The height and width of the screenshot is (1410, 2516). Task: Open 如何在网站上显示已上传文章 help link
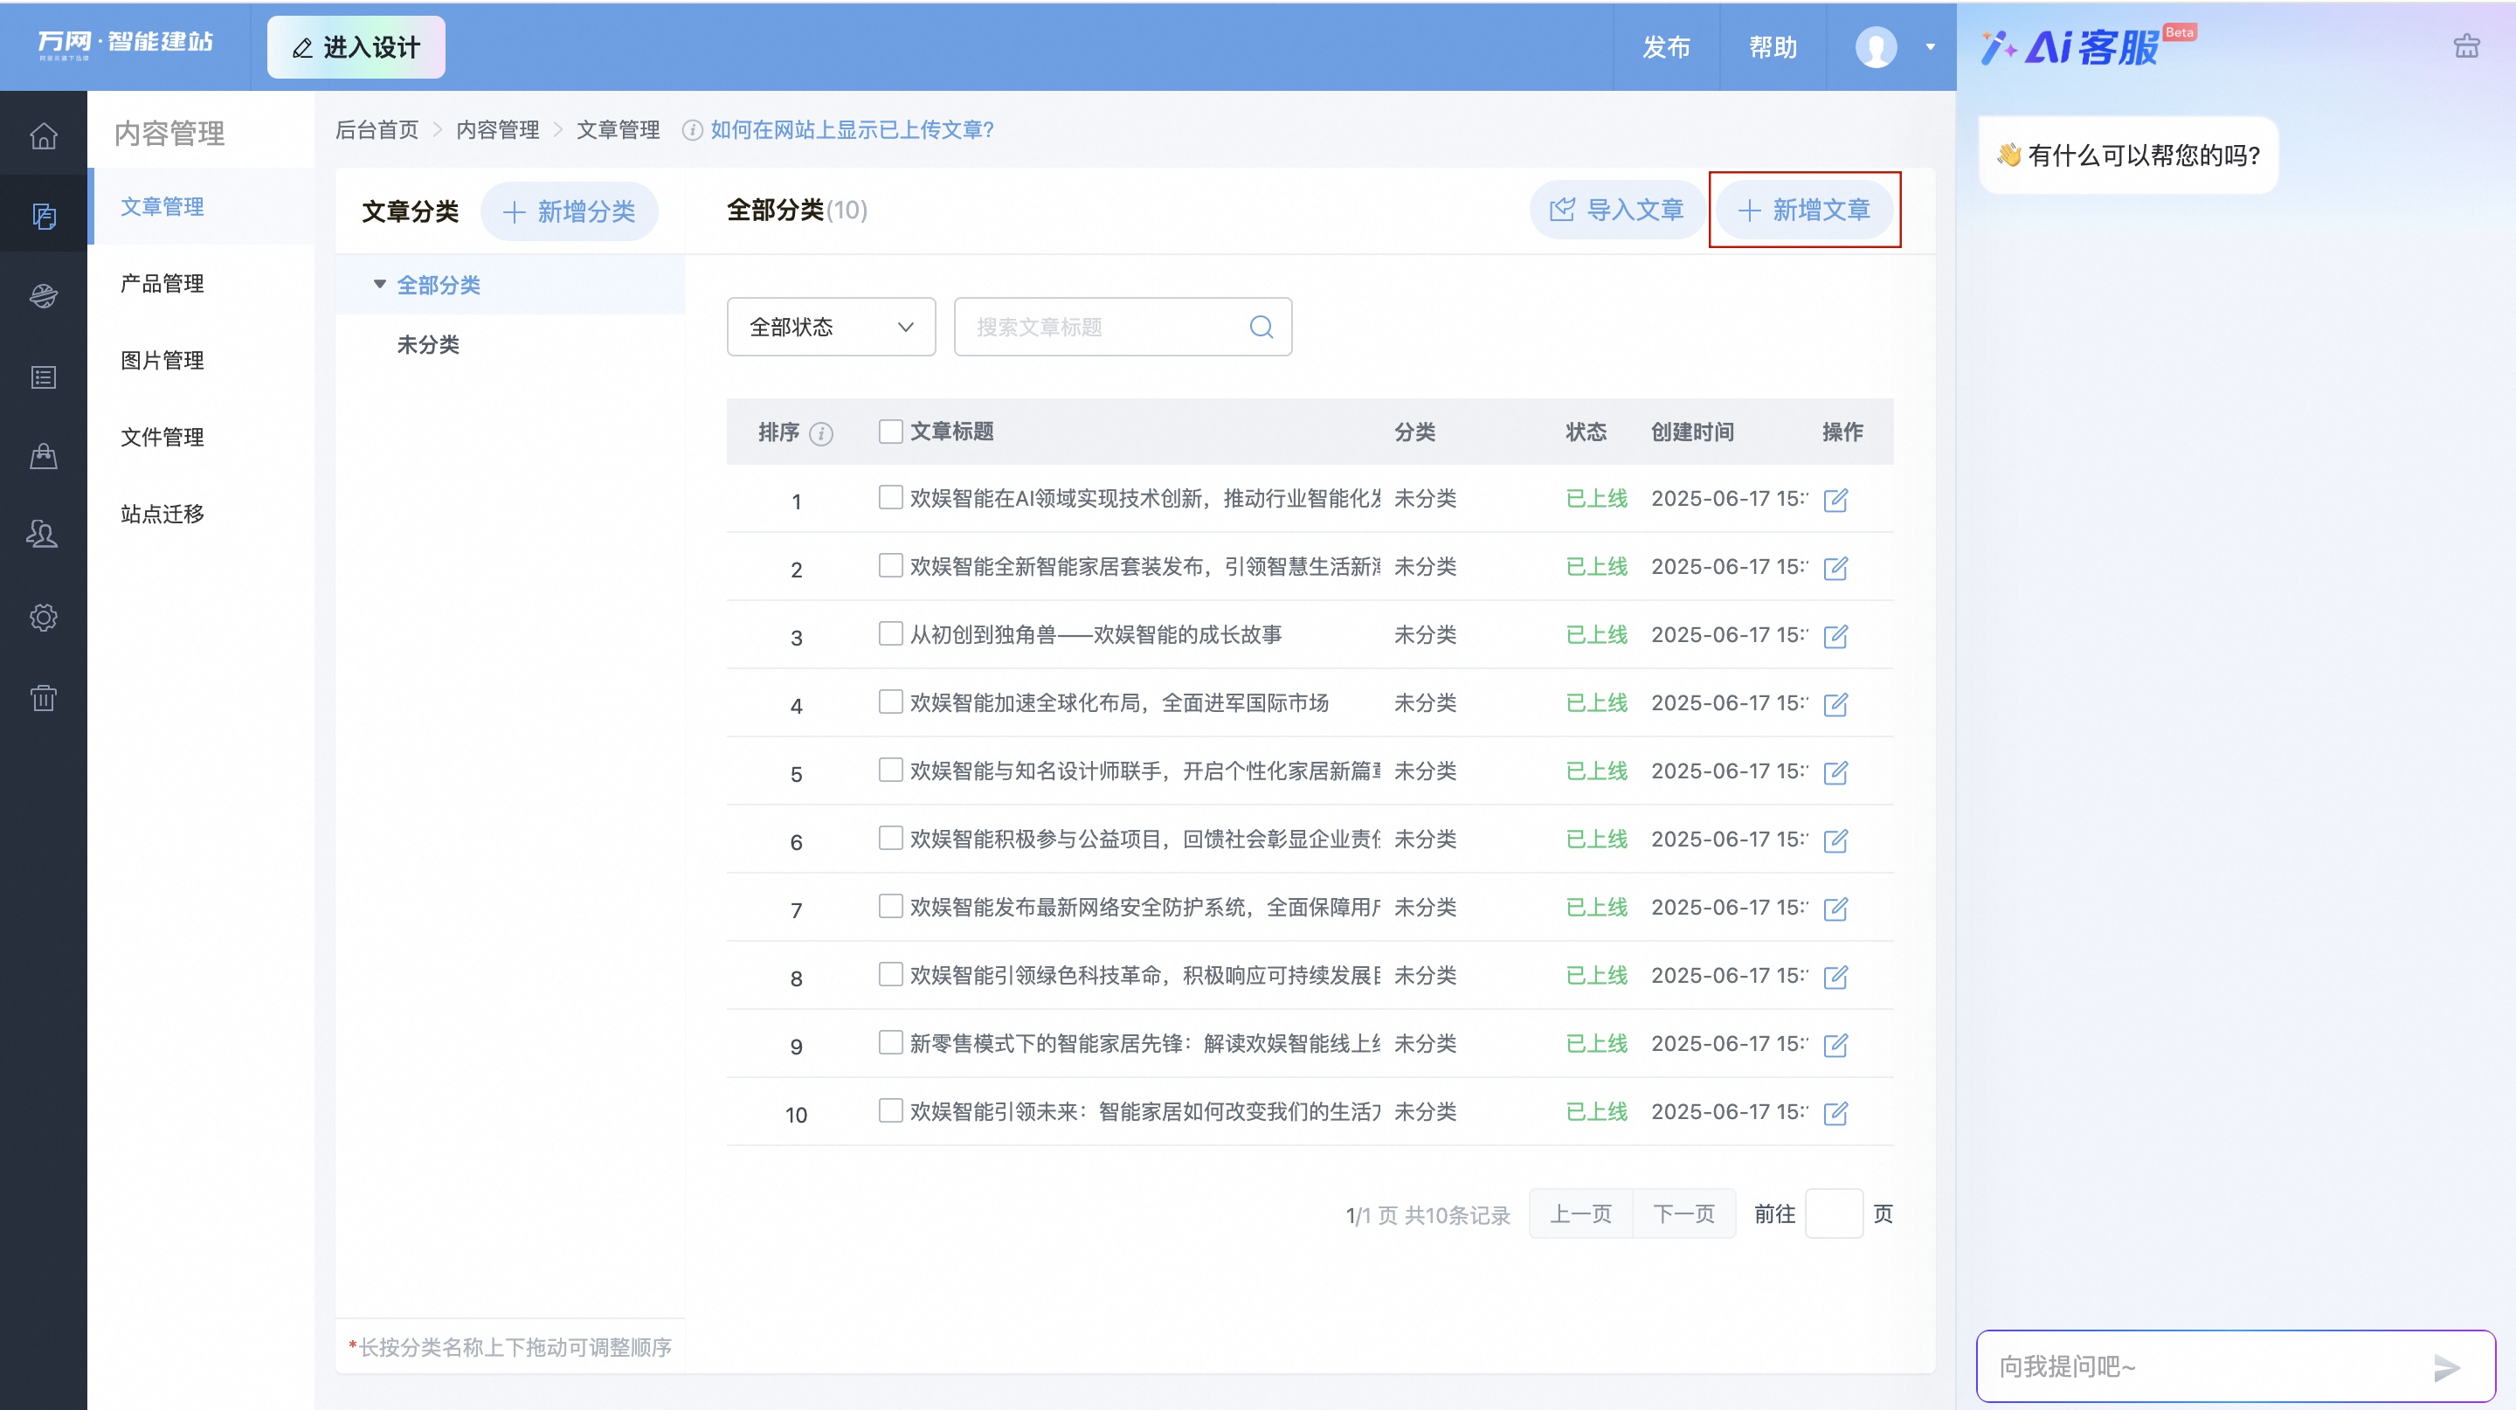(x=852, y=130)
